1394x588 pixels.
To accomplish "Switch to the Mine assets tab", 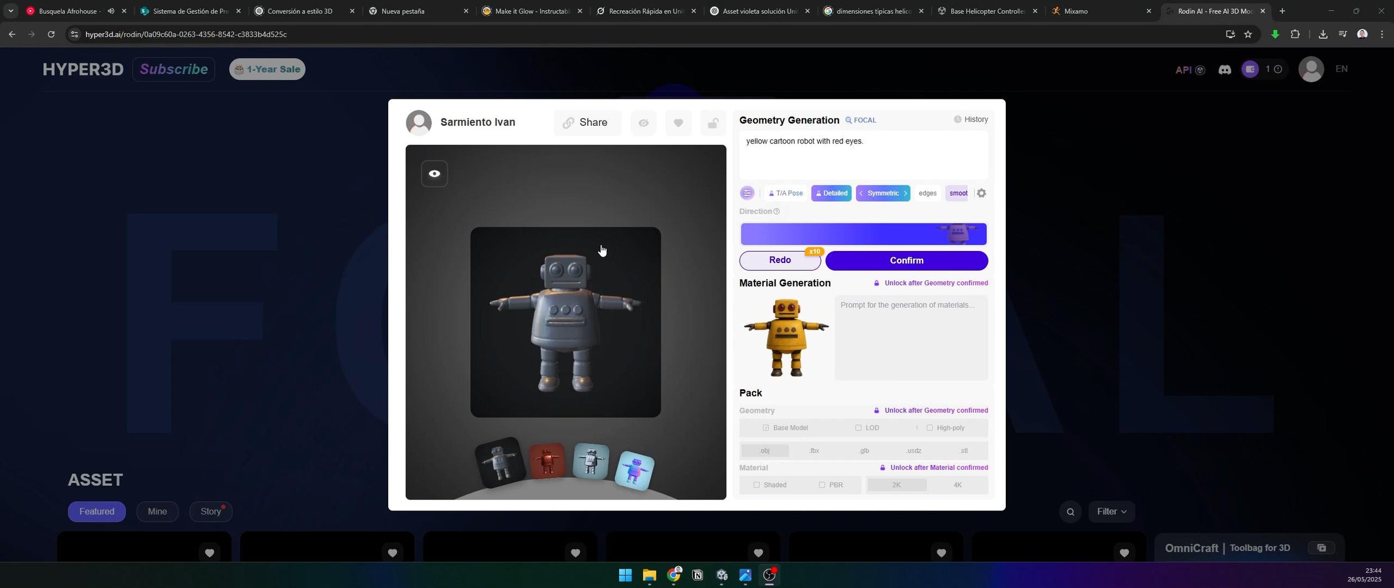I will 157,512.
